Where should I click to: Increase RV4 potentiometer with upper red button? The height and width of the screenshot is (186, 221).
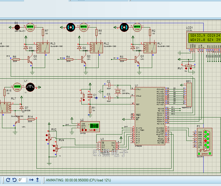tap(54, 146)
